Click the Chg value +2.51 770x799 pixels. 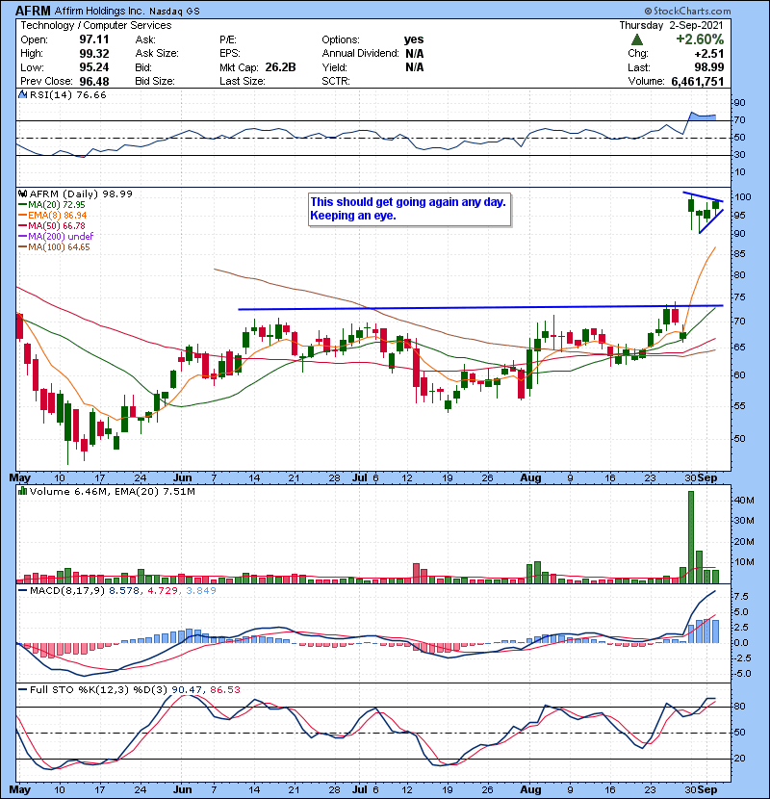708,54
